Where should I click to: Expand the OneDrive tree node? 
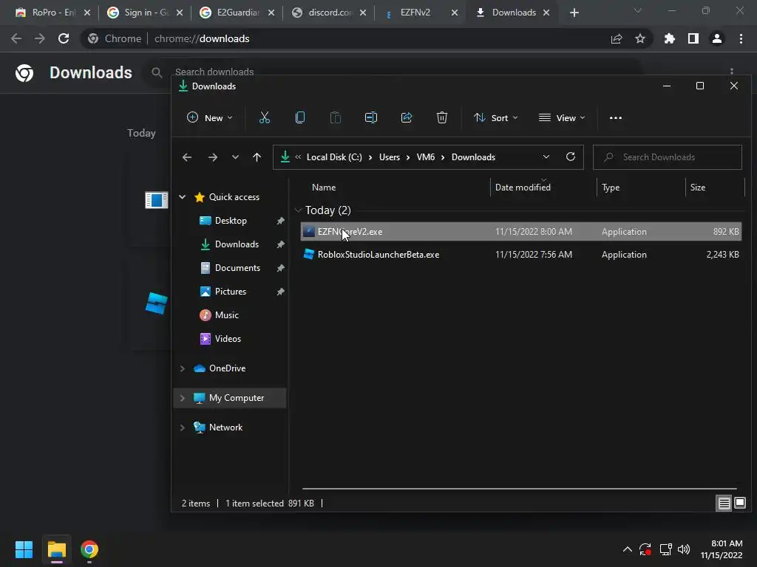(x=183, y=368)
